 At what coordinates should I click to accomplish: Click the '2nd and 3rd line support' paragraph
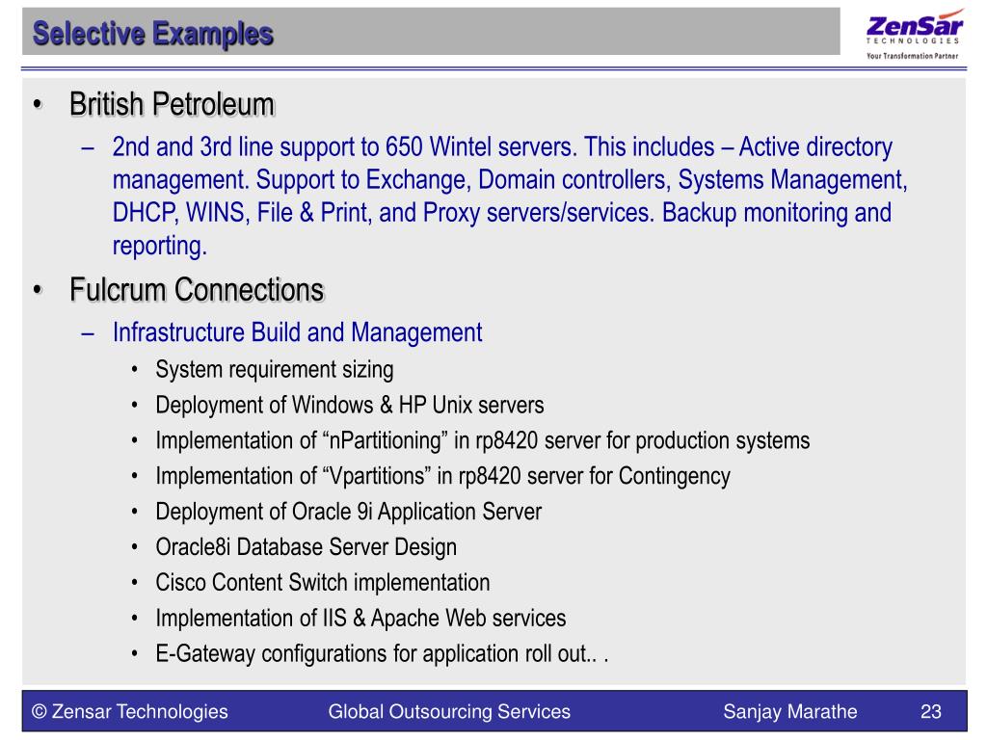pyautogui.click(x=510, y=196)
